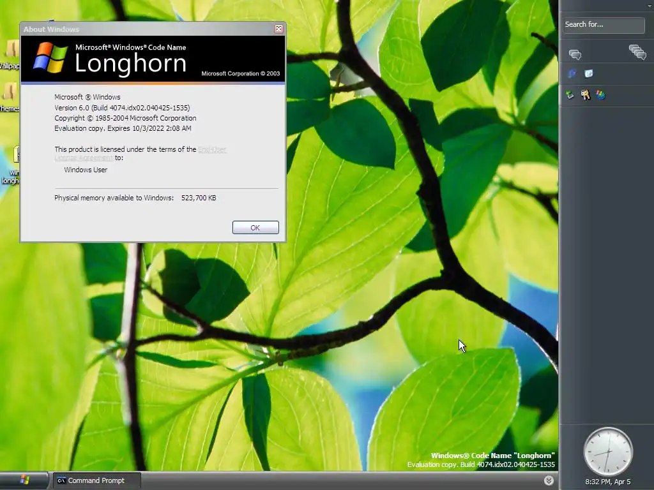The width and height of the screenshot is (654, 490).
Task: Expand the taskbar double-chevron button
Action: coord(549,480)
